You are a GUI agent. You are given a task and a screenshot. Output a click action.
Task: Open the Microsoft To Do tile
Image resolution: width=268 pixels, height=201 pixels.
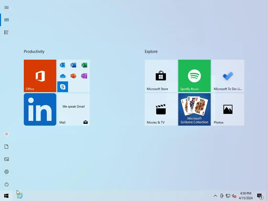228,76
